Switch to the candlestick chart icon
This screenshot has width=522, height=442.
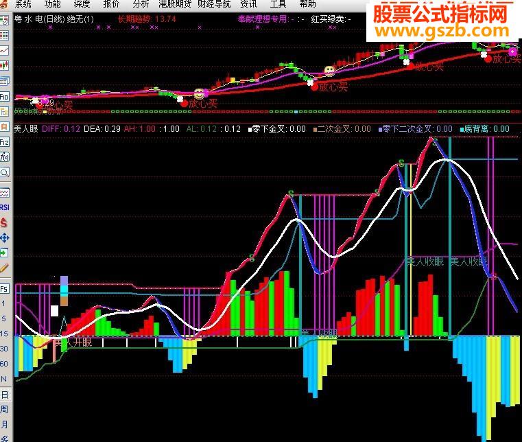(4, 65)
